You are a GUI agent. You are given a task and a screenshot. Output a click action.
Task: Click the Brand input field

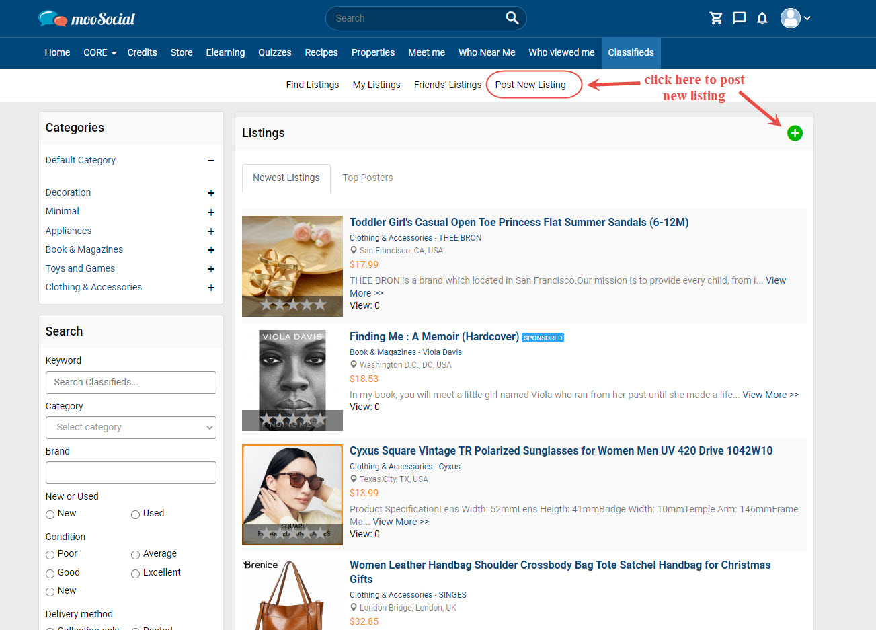coord(131,473)
